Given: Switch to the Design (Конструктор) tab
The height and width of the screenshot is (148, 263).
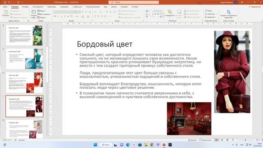Looking at the screenshot, I should click(x=38, y=7).
